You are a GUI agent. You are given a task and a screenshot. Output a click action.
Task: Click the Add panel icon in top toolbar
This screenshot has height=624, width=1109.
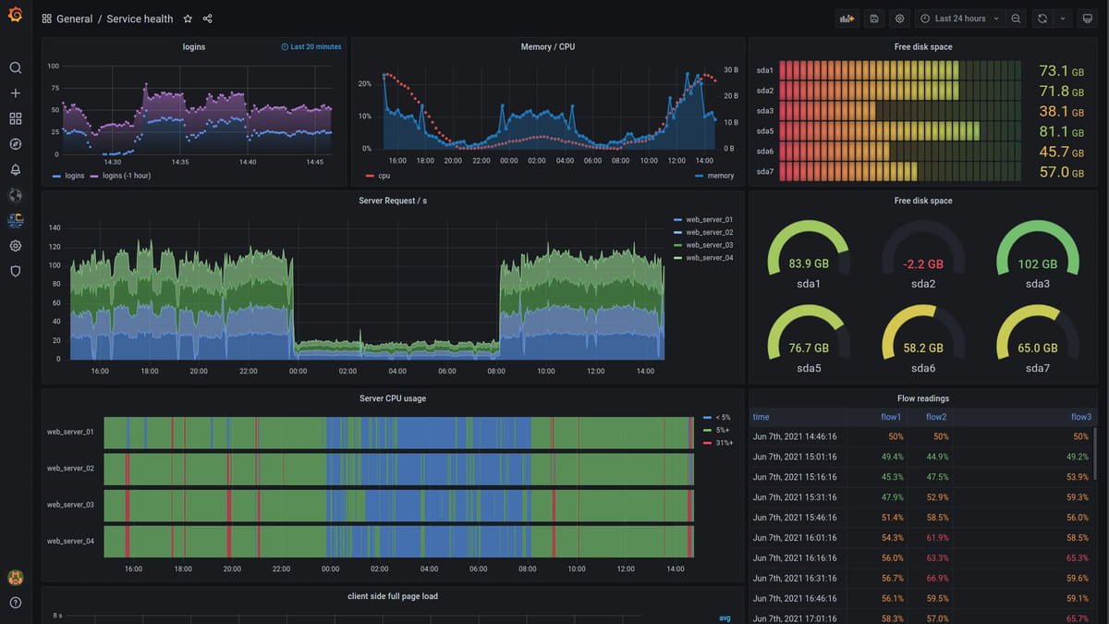click(847, 18)
